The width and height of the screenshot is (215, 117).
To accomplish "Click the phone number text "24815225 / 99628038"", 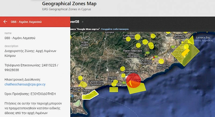I will tap(31, 67).
